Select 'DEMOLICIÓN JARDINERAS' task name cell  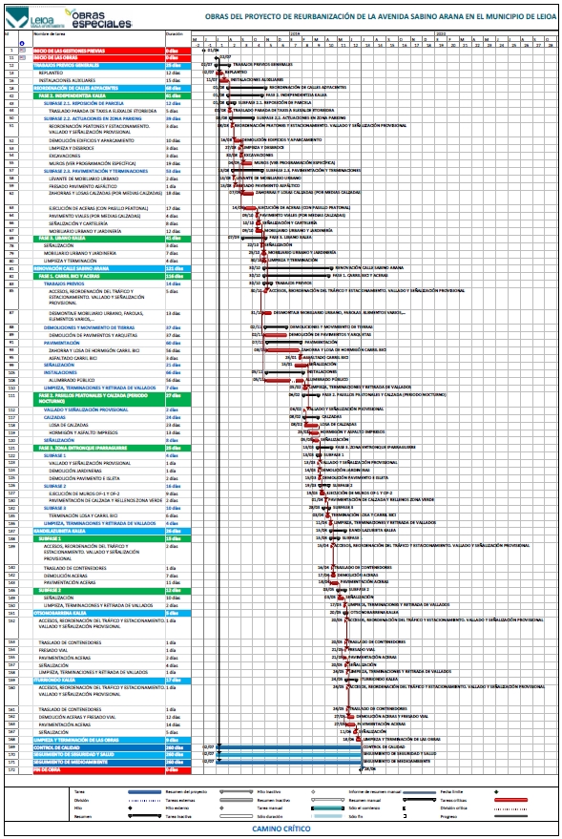(x=98, y=471)
